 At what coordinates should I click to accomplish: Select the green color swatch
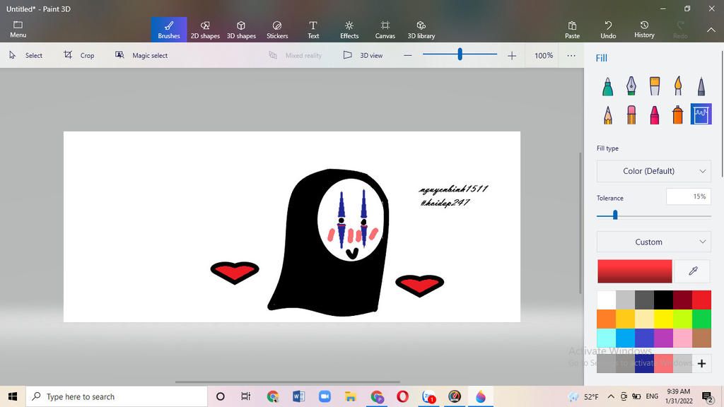(x=701, y=319)
